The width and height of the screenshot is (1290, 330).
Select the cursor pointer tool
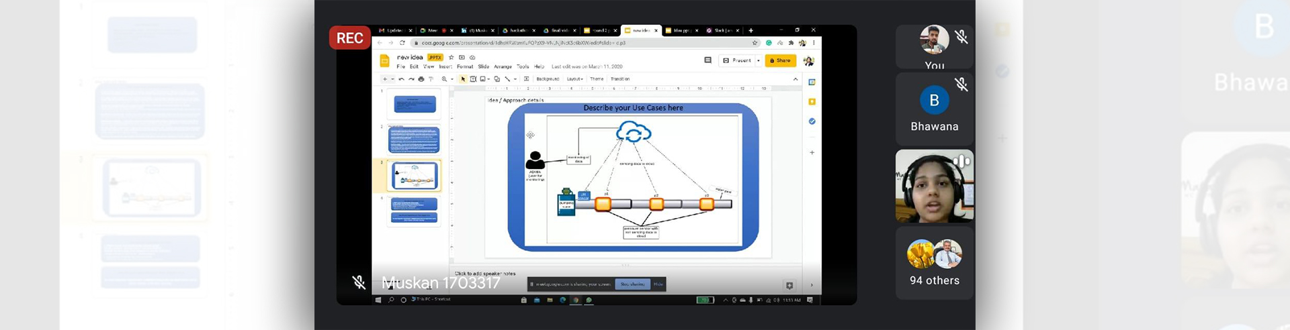click(463, 79)
